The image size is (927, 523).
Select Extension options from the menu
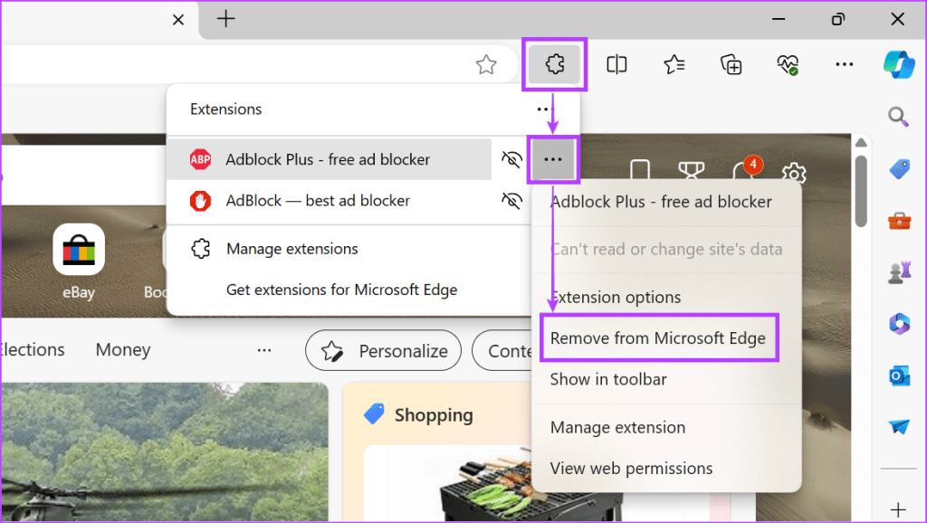click(x=616, y=297)
